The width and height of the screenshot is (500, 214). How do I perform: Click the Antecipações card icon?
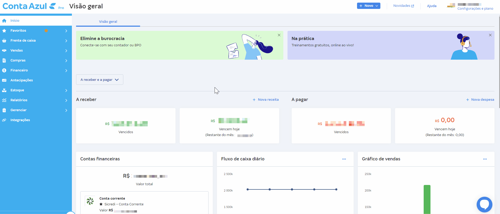tap(4, 80)
